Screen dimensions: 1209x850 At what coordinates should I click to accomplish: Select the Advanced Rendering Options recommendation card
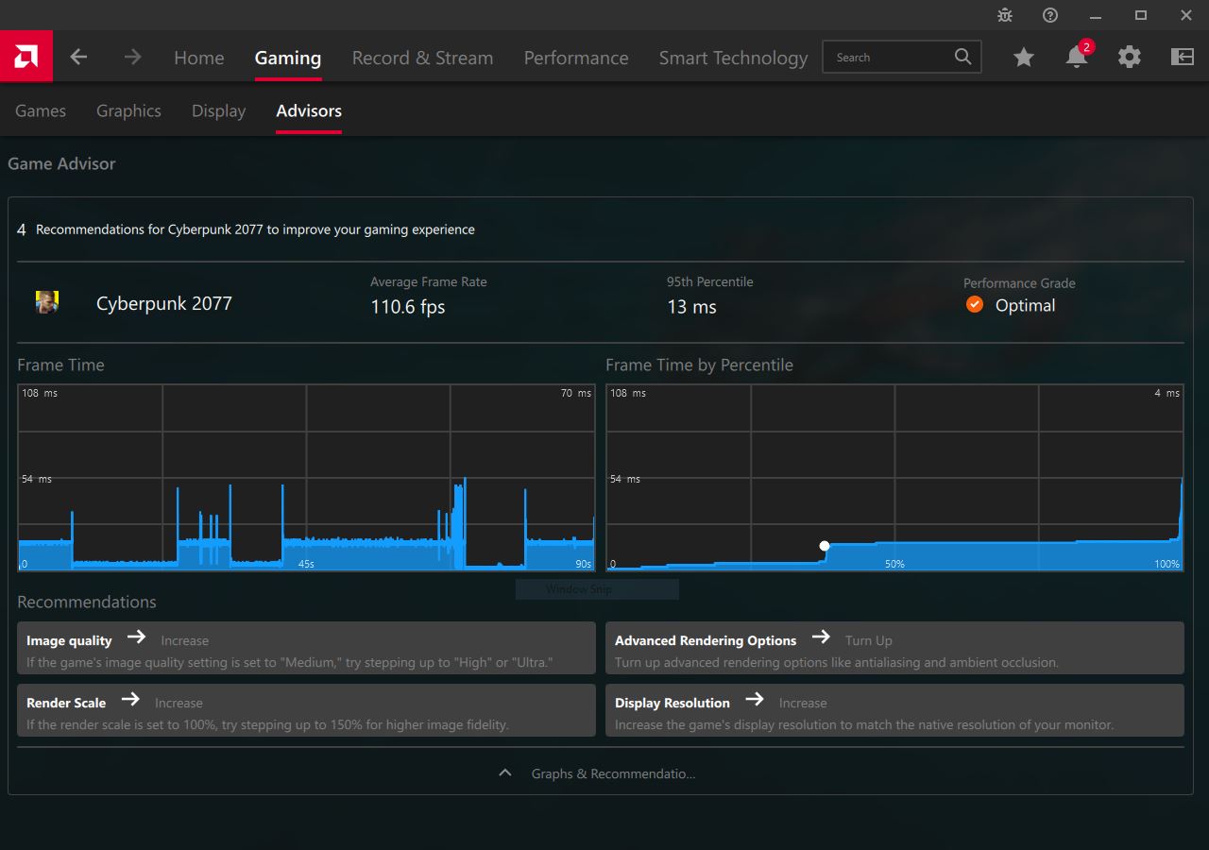894,648
